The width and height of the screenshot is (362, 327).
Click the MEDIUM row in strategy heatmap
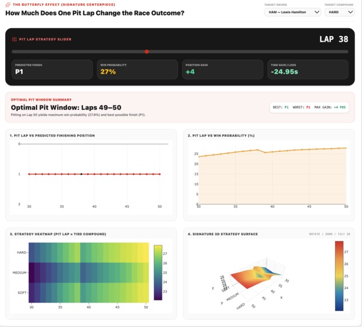tap(89, 273)
